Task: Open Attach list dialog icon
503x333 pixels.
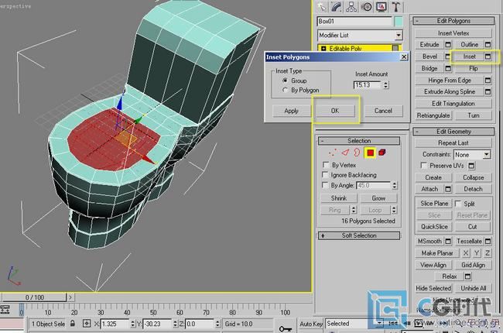Action: point(448,189)
